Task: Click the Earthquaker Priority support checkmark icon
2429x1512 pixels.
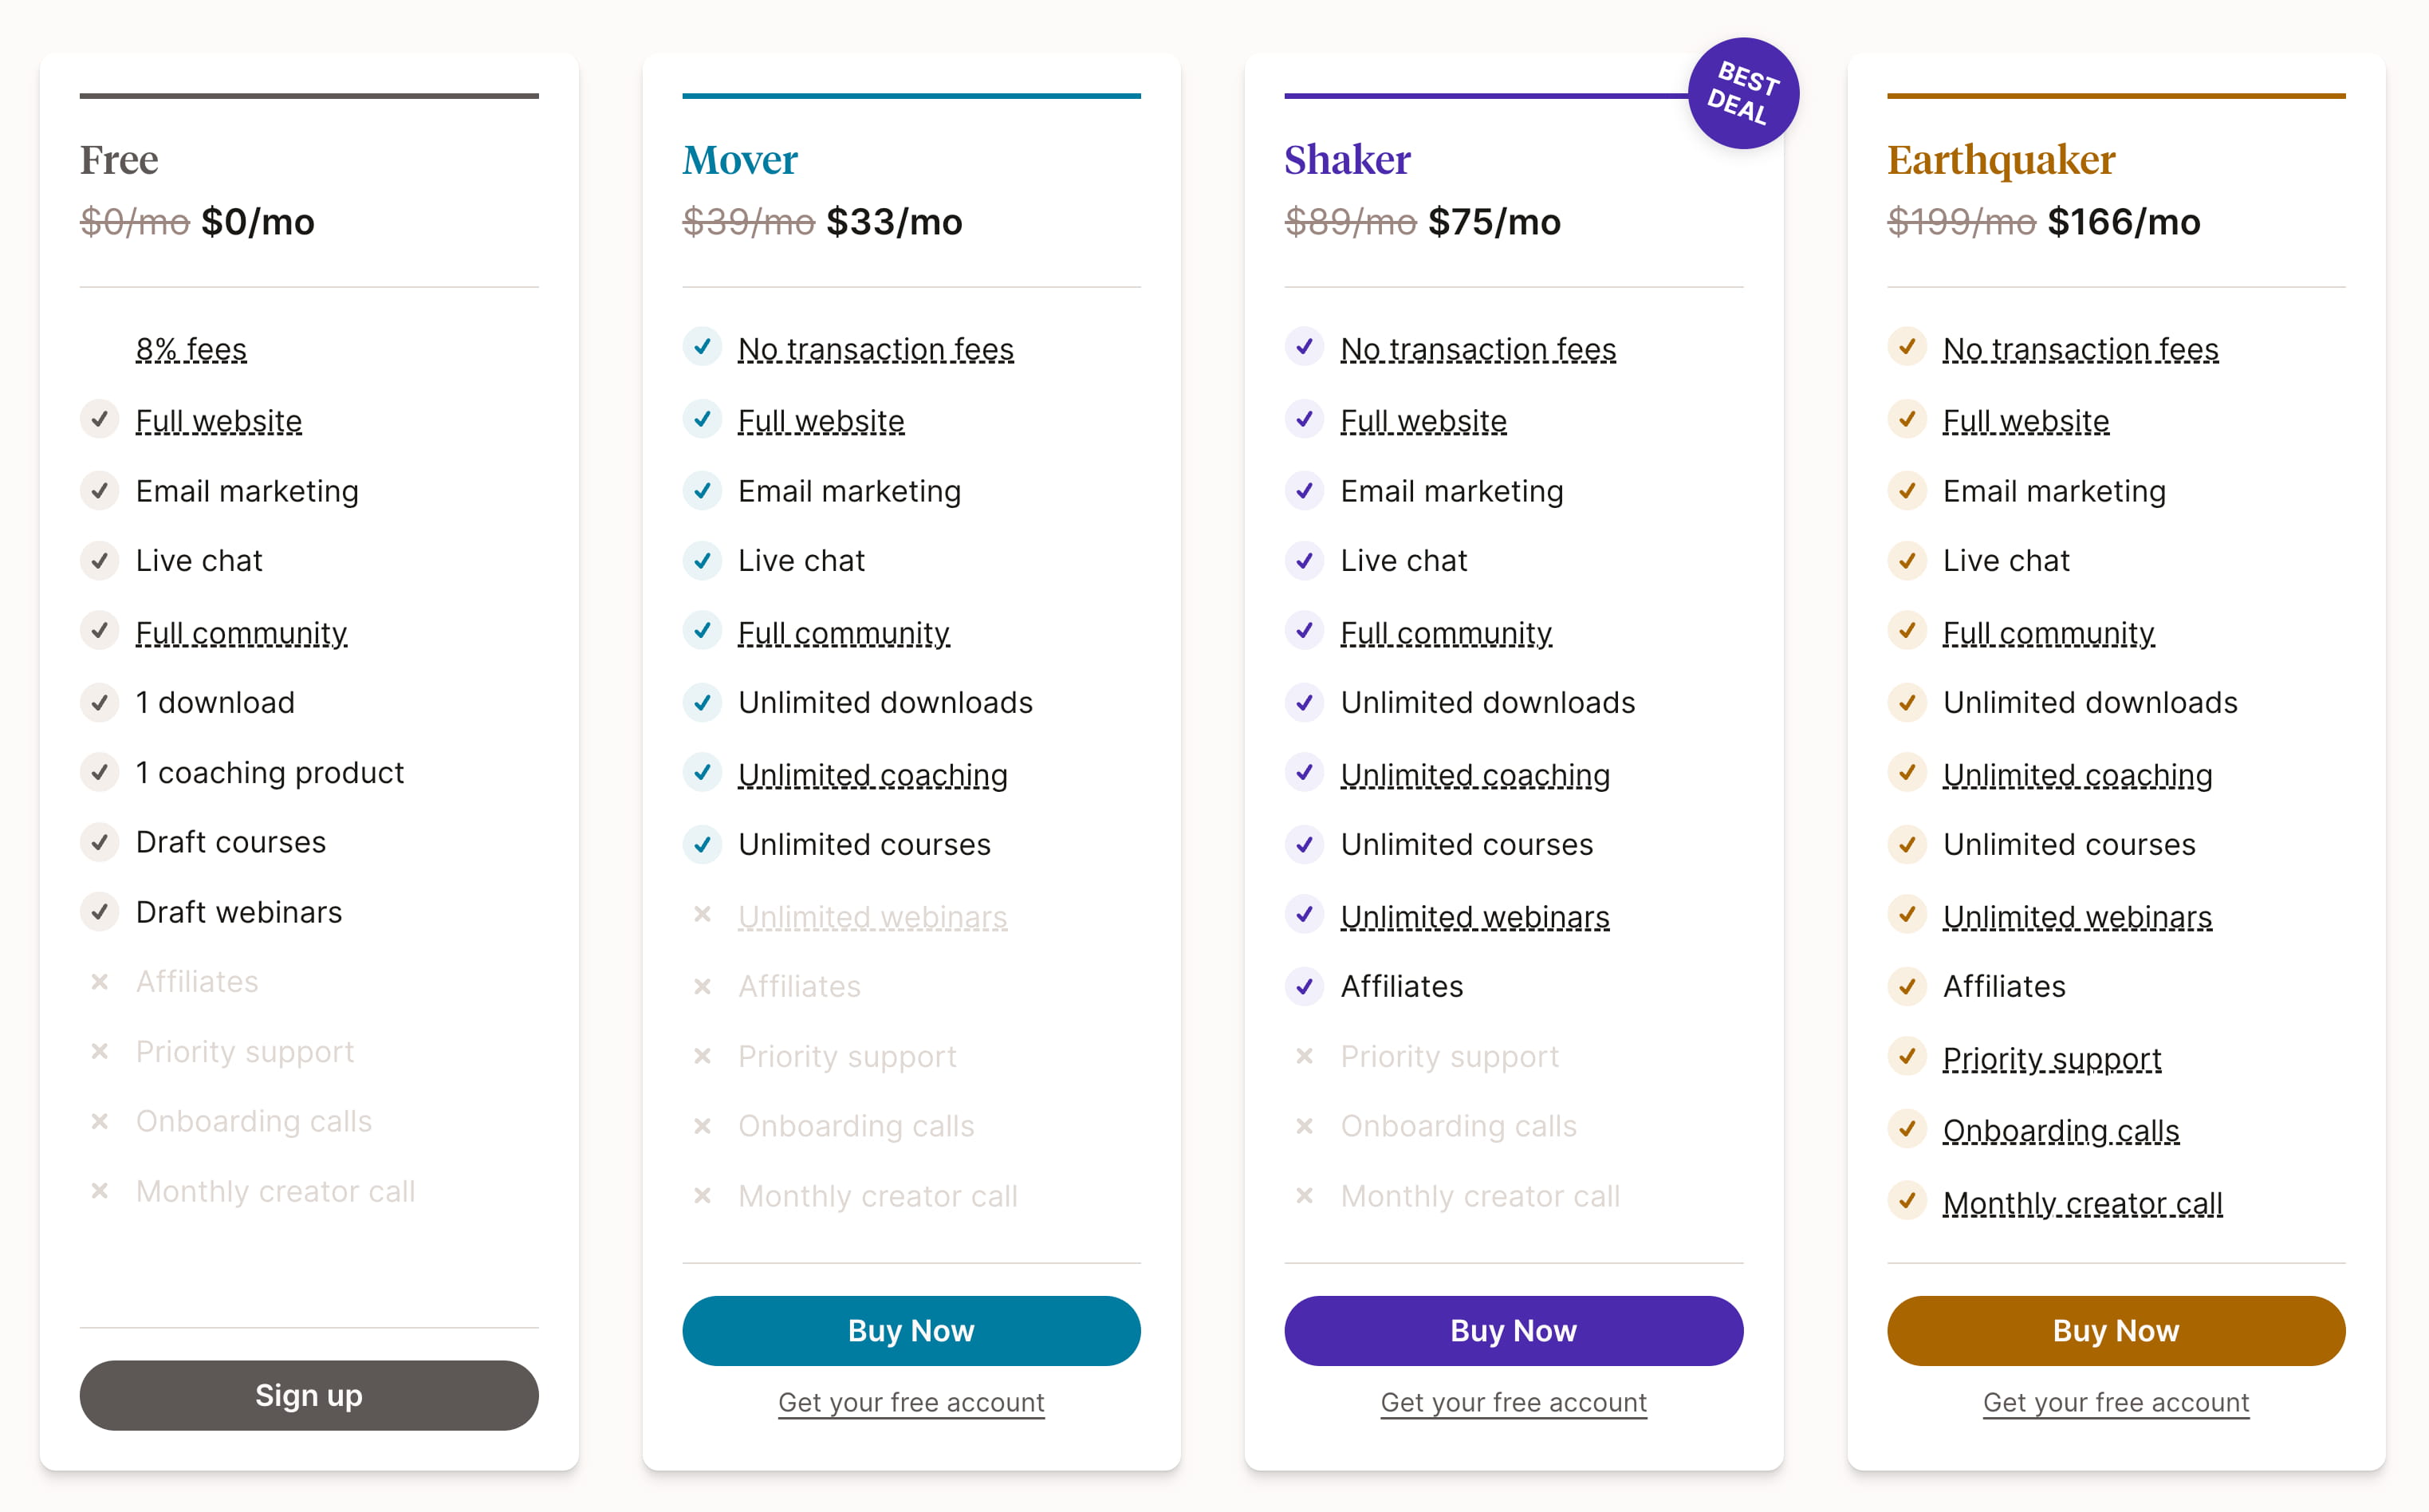Action: (1906, 1056)
